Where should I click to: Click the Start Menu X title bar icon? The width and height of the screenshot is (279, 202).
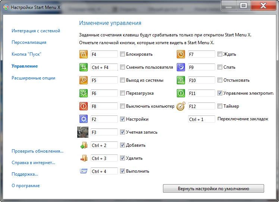[6, 7]
